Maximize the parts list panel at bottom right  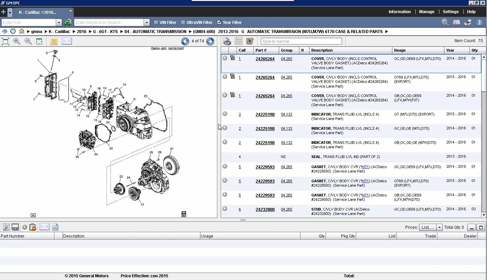pos(481,227)
